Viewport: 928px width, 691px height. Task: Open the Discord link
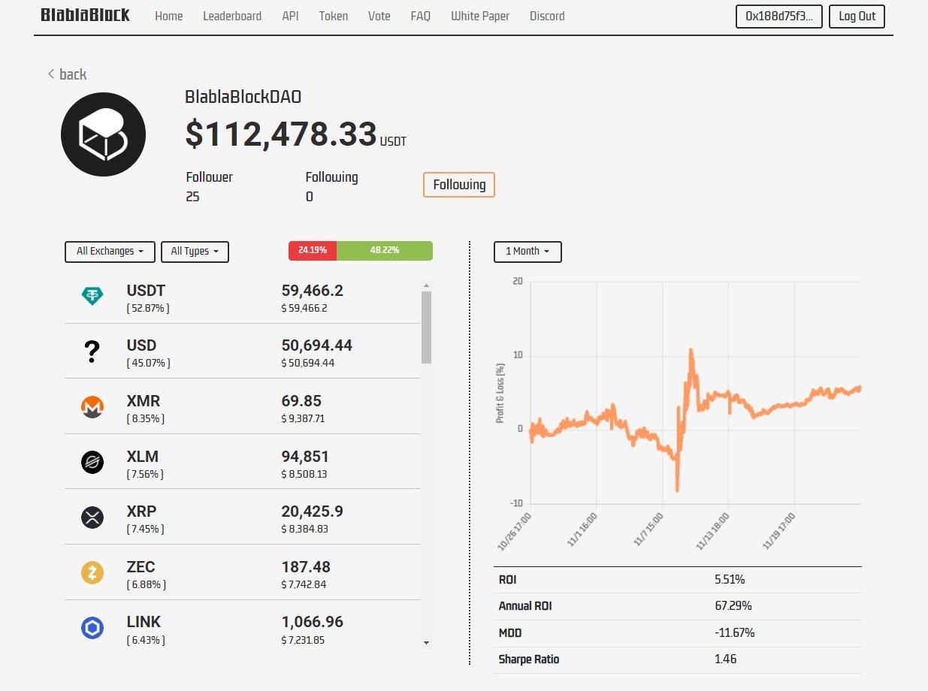point(547,16)
